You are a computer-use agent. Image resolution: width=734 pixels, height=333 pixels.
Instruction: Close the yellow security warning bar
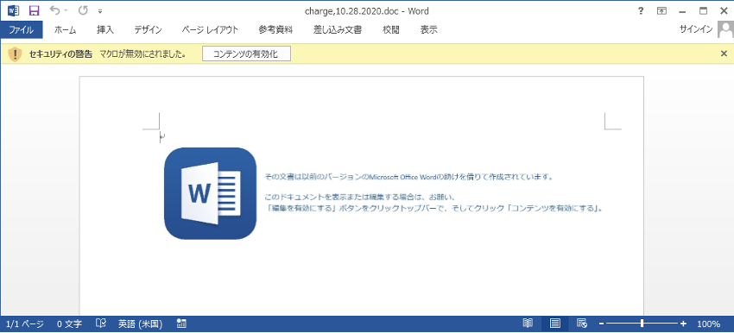[724, 53]
